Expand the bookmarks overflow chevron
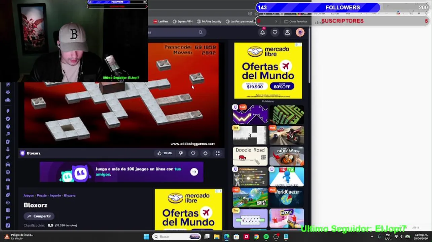The width and height of the screenshot is (432, 242). pos(276,22)
